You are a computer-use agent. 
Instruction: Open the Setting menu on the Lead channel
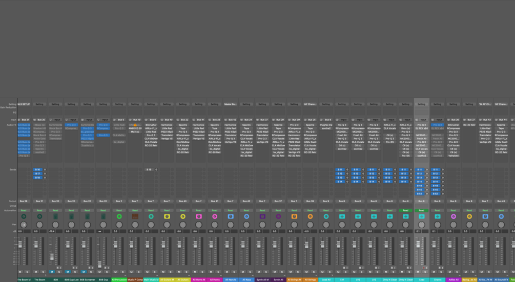(x=421, y=104)
